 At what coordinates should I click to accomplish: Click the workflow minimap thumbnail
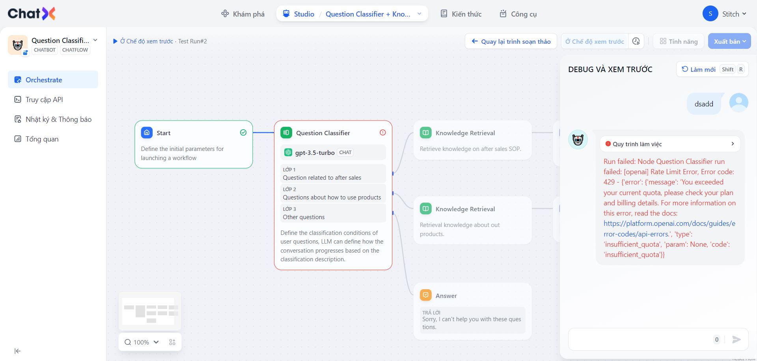pyautogui.click(x=150, y=311)
